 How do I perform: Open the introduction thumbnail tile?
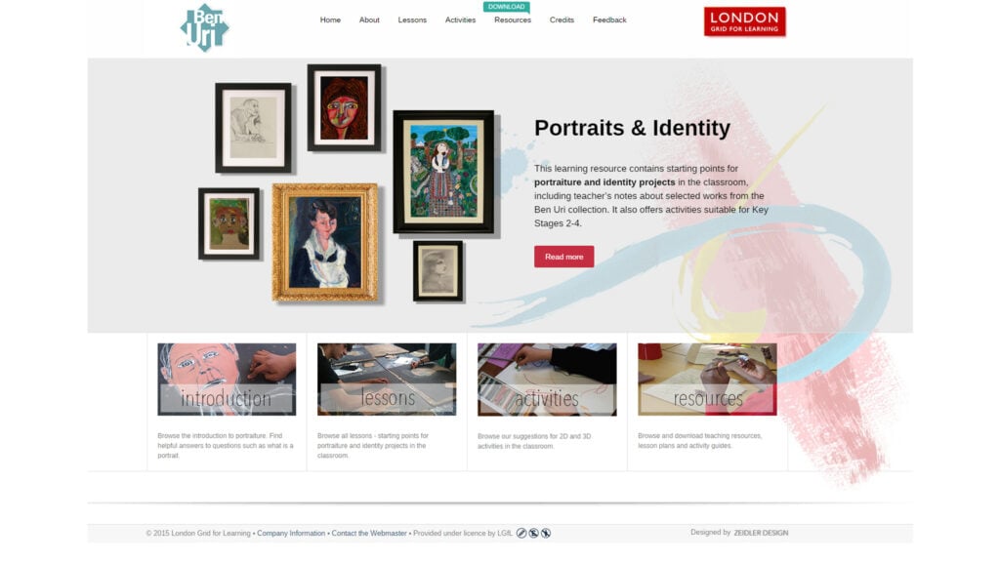[227, 380]
